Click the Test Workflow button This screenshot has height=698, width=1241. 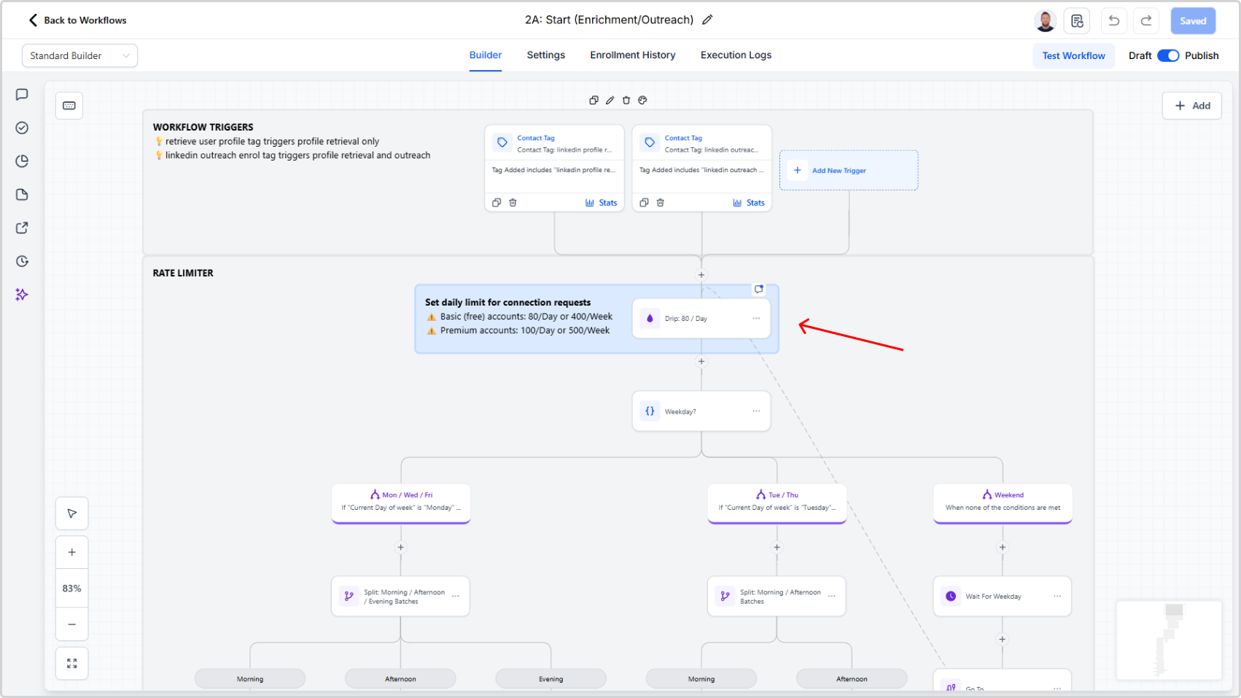1073,55
